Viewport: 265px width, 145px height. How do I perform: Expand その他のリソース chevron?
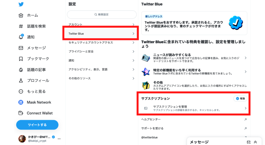pos(133,78)
